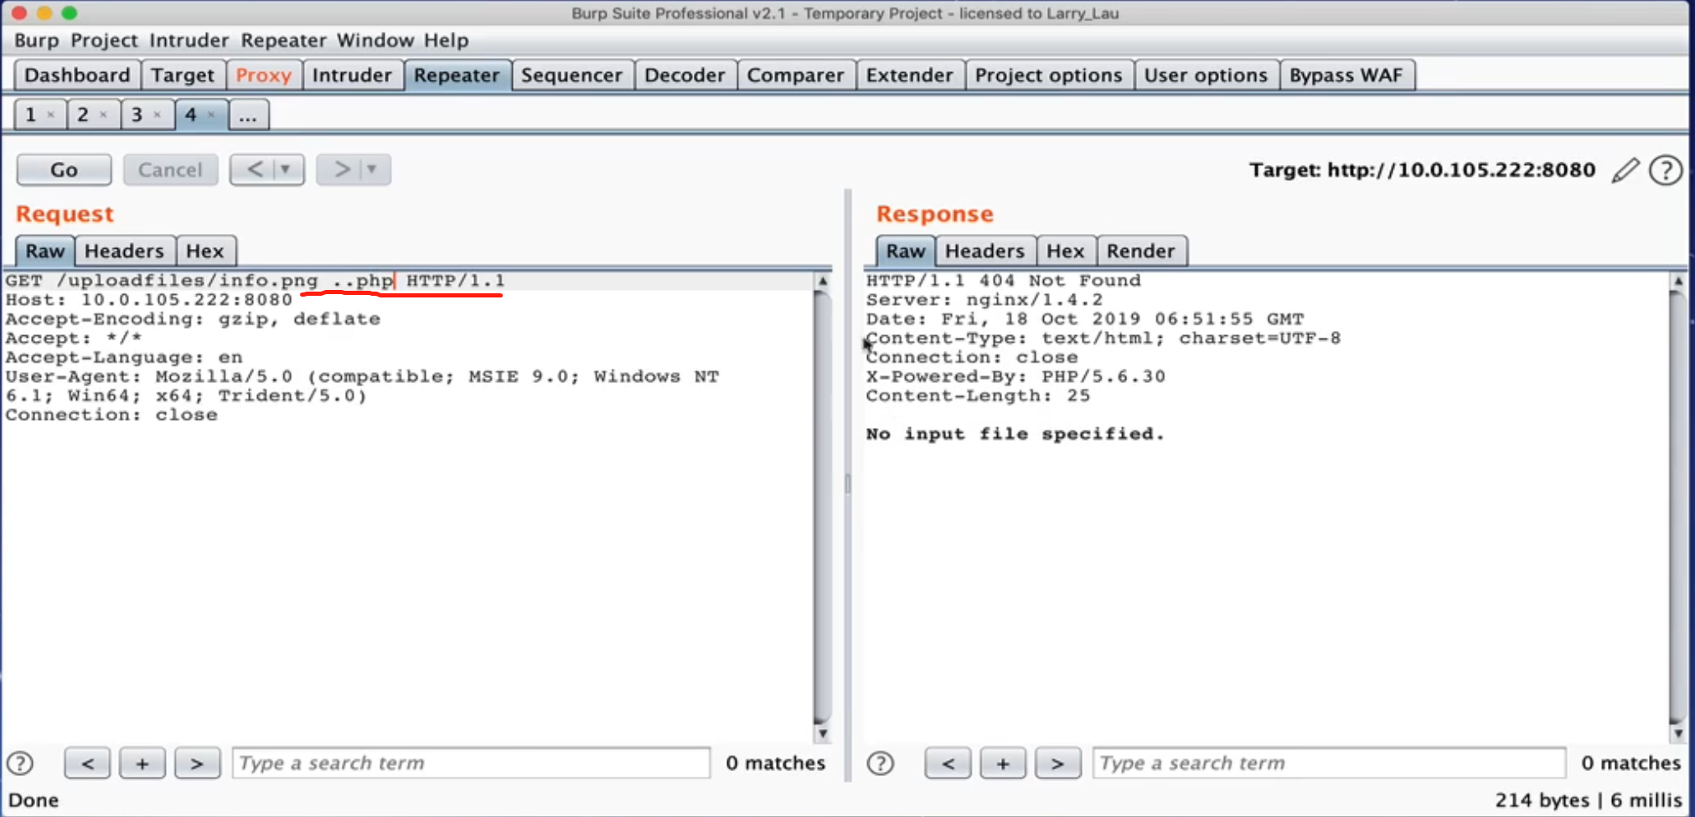The height and width of the screenshot is (817, 1695).
Task: Open the Project menu
Action: (x=104, y=40)
